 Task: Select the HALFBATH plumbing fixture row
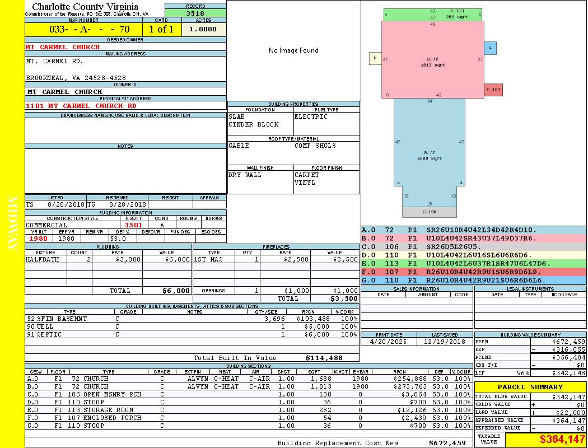[x=109, y=259]
